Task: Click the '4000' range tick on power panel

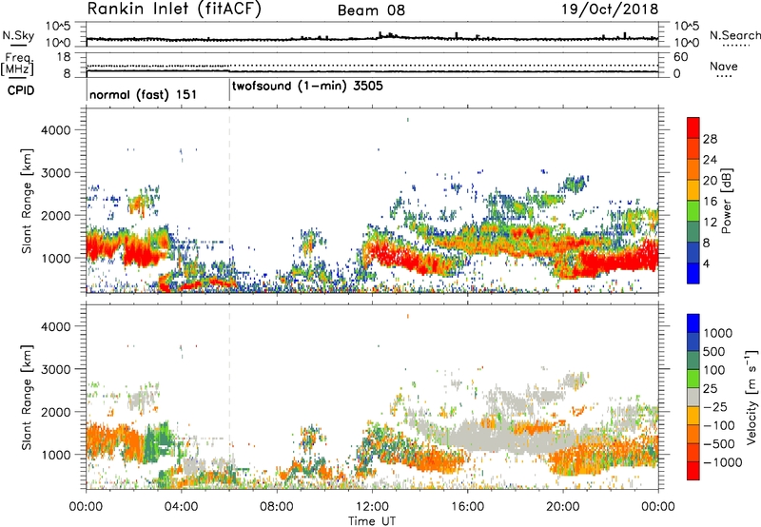Action: [x=55, y=130]
